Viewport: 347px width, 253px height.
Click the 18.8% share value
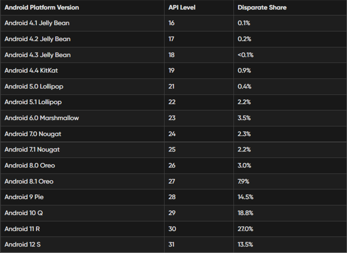(246, 213)
